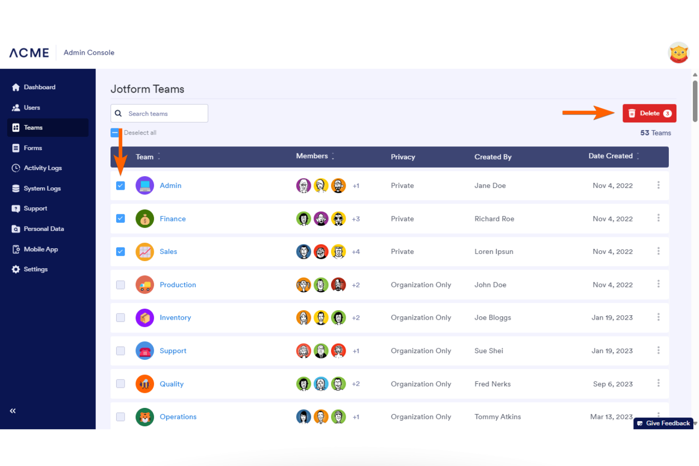Select the Users section in sidebar

pos(32,107)
